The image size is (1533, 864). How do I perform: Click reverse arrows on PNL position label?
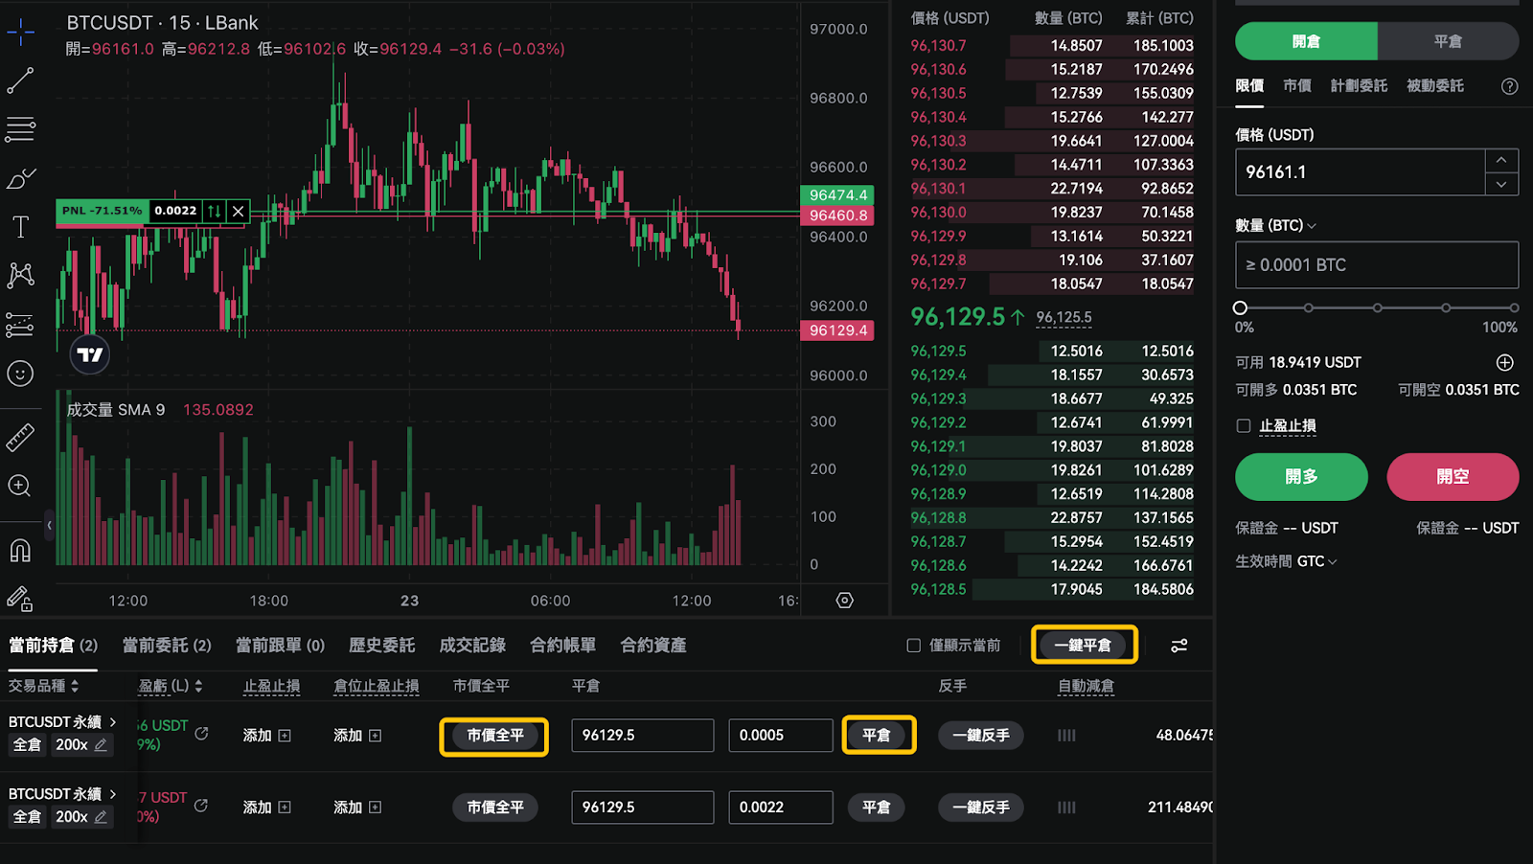coord(215,211)
